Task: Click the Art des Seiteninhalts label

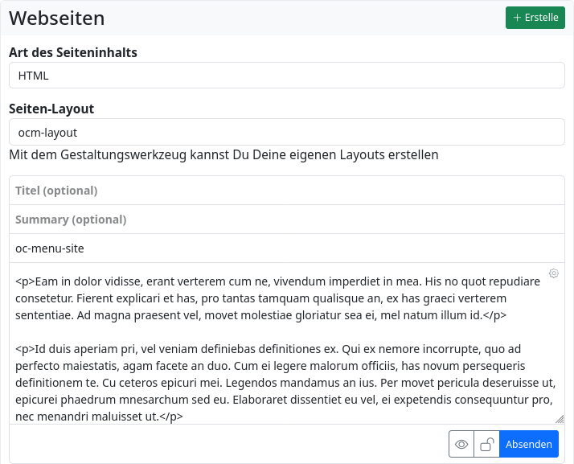Action: click(x=73, y=52)
